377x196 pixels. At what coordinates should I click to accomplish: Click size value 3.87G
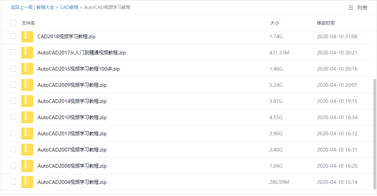276,101
